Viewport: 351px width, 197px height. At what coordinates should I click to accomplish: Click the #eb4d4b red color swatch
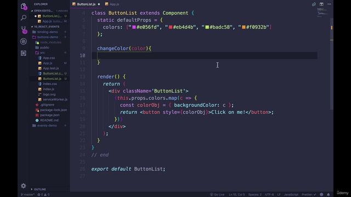pyautogui.click(x=171, y=27)
